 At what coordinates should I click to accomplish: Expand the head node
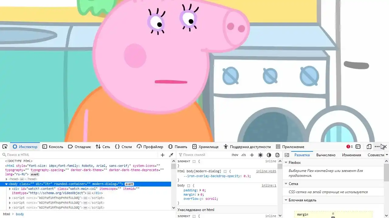coord(7,179)
